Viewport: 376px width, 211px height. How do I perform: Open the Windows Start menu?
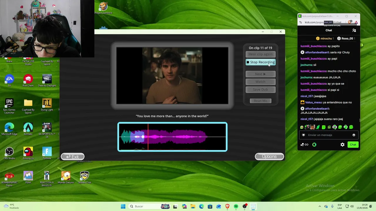coord(123,206)
